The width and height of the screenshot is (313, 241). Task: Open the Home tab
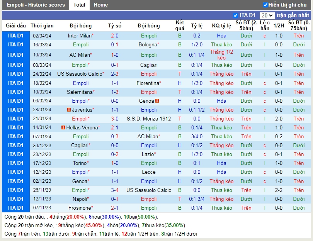pos(101,5)
